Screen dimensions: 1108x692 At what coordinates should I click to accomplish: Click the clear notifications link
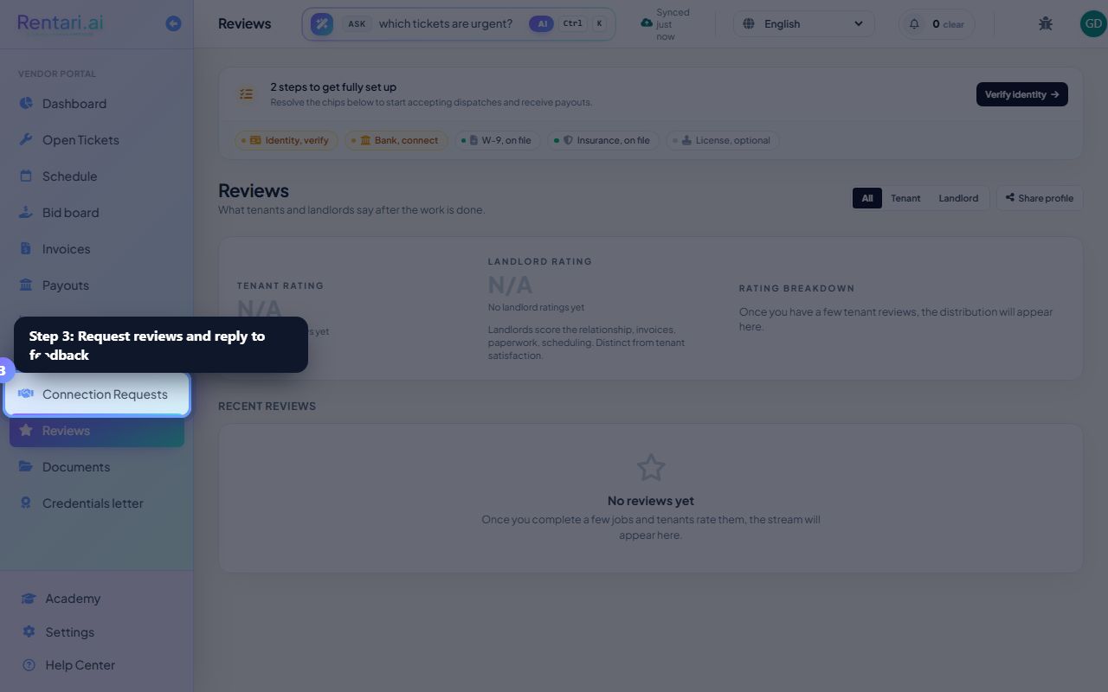[954, 24]
